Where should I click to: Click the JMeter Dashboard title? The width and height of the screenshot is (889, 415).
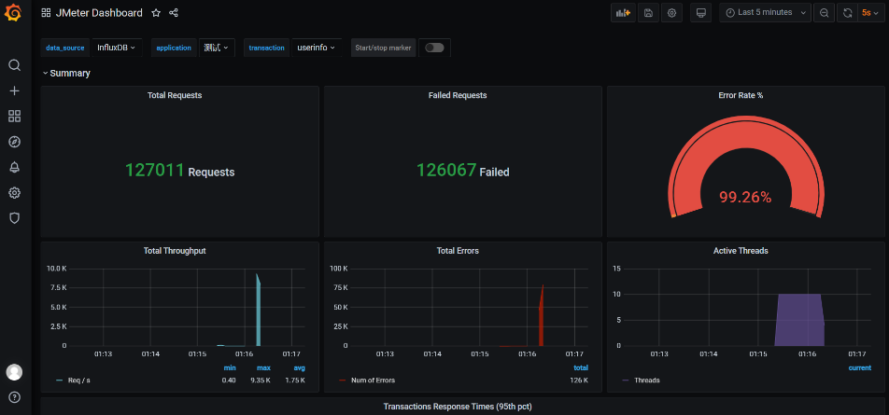(99, 12)
